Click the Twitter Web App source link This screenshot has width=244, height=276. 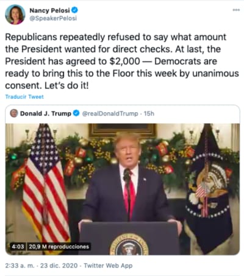pyautogui.click(x=108, y=266)
